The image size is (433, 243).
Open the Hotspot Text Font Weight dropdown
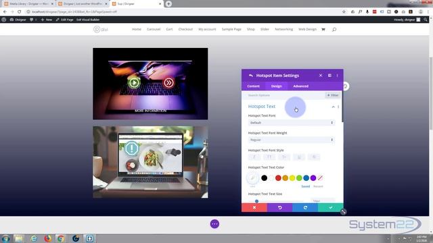click(x=292, y=140)
